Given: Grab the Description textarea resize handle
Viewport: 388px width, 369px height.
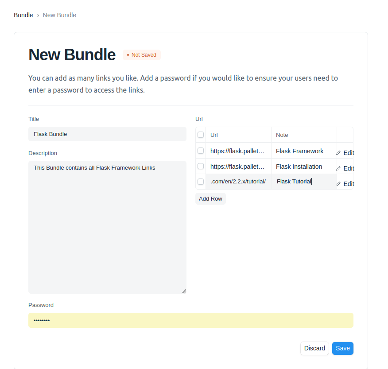Looking at the screenshot, I should pyautogui.click(x=184, y=291).
